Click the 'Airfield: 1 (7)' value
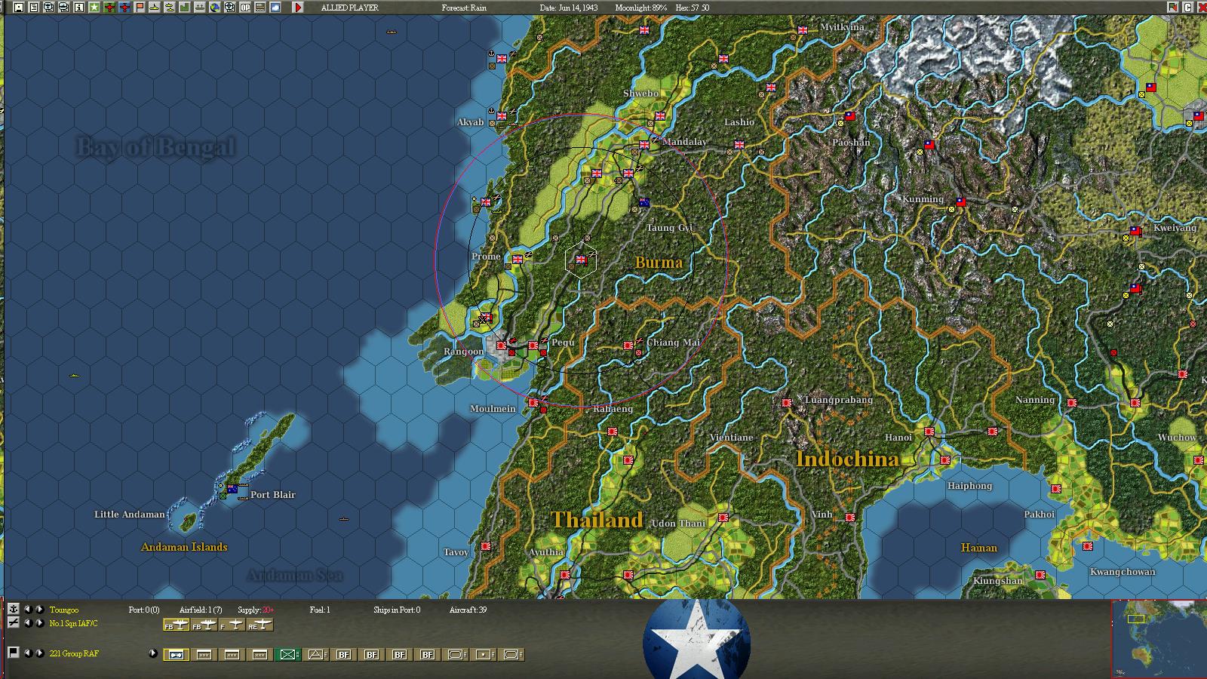The width and height of the screenshot is (1207, 679). point(201,610)
